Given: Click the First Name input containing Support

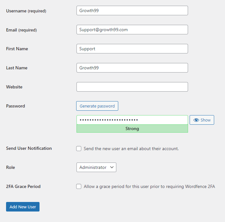Looking at the screenshot, I should coord(132,49).
